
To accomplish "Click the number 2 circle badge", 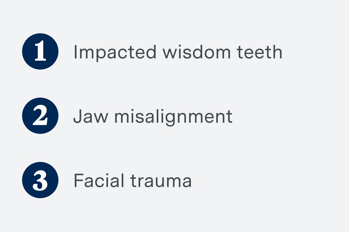I will click(40, 116).
